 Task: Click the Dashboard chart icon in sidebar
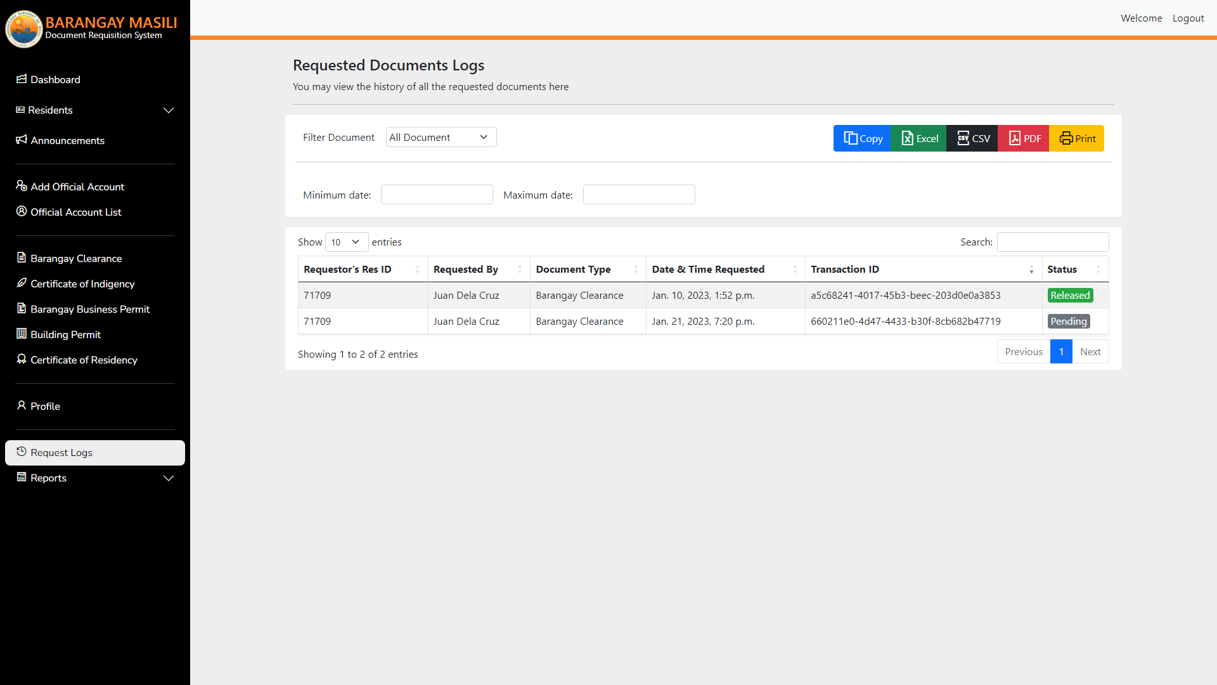point(22,79)
